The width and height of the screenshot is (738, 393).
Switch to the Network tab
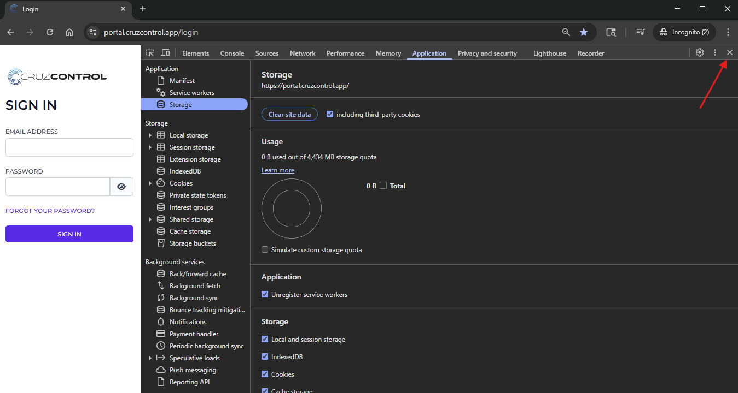point(303,53)
